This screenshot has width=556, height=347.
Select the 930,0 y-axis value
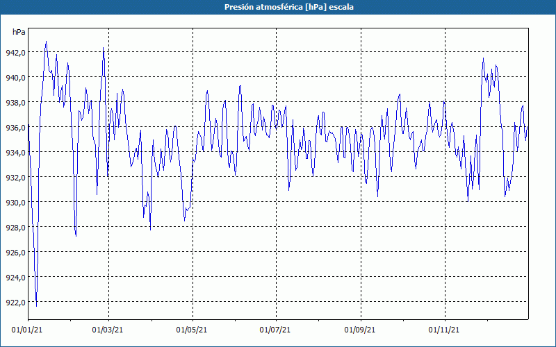(x=15, y=203)
